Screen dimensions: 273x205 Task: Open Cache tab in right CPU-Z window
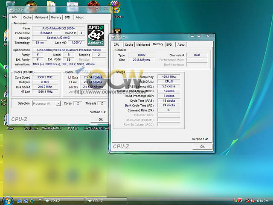click(x=129, y=44)
